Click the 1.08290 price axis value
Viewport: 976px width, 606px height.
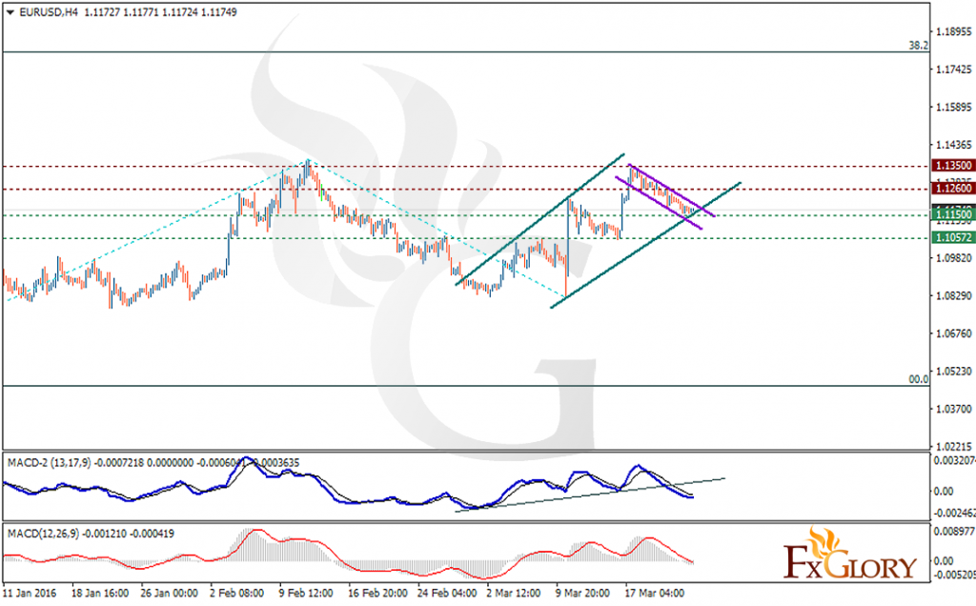point(954,295)
